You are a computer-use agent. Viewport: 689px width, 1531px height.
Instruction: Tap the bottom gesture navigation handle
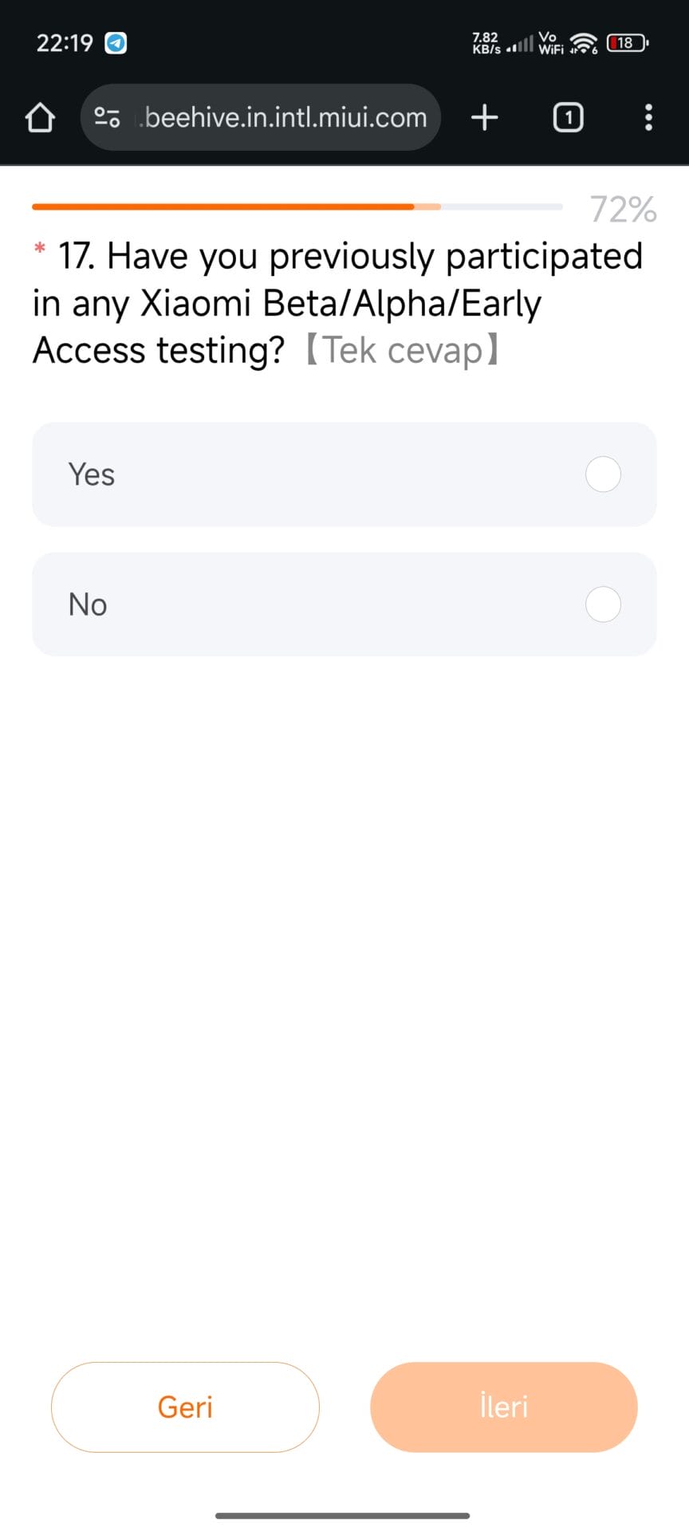(343, 1515)
